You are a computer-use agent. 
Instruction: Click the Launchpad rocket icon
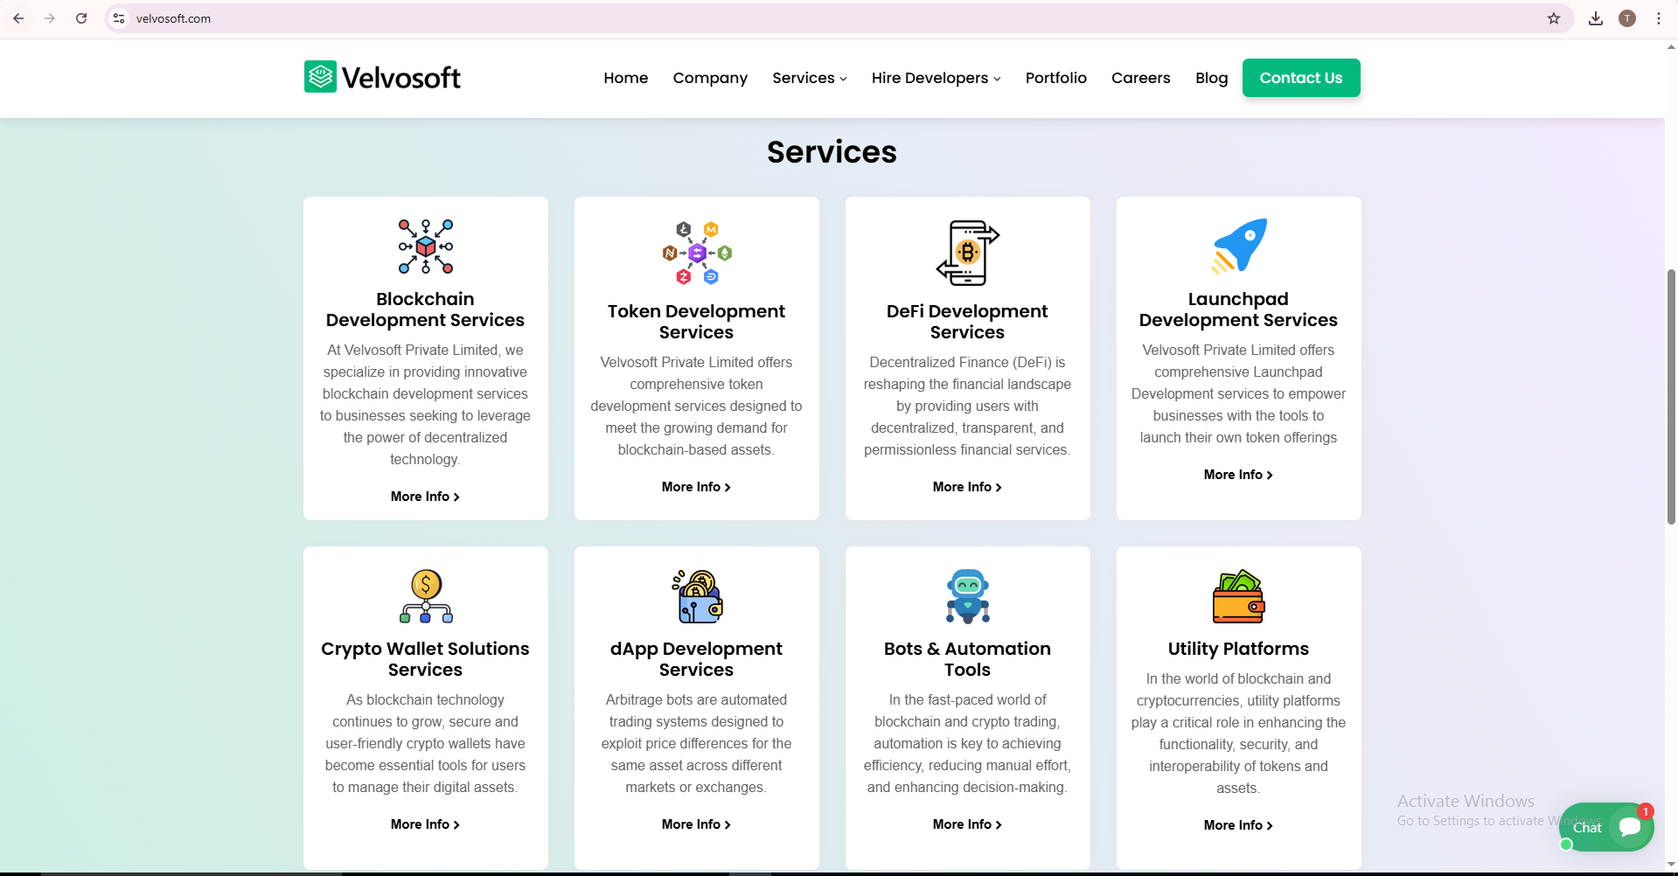(x=1239, y=246)
